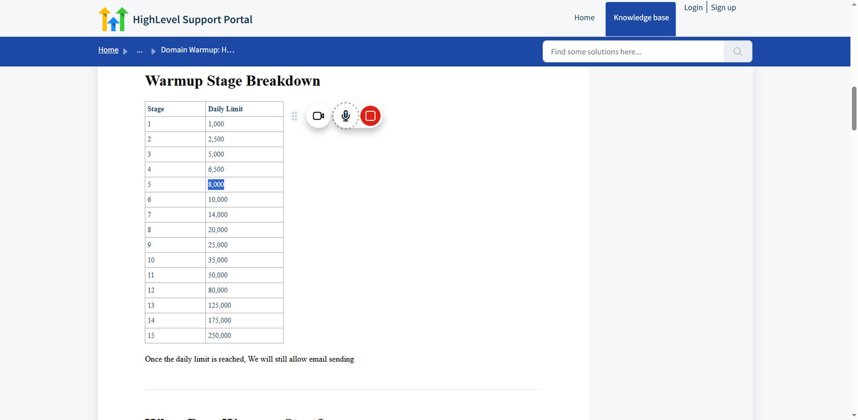Mute the microphone in recording widget
The height and width of the screenshot is (420, 858).
click(346, 116)
